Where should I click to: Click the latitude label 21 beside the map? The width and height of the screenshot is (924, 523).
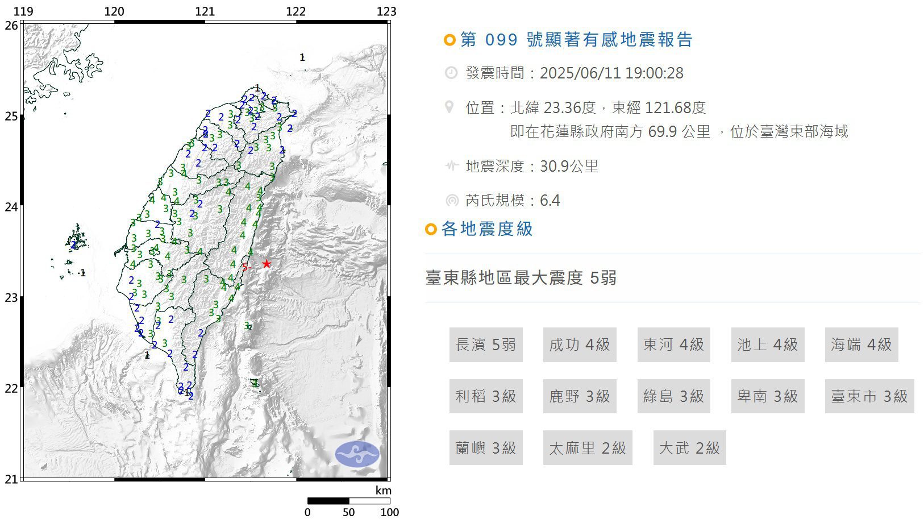[x=11, y=479]
